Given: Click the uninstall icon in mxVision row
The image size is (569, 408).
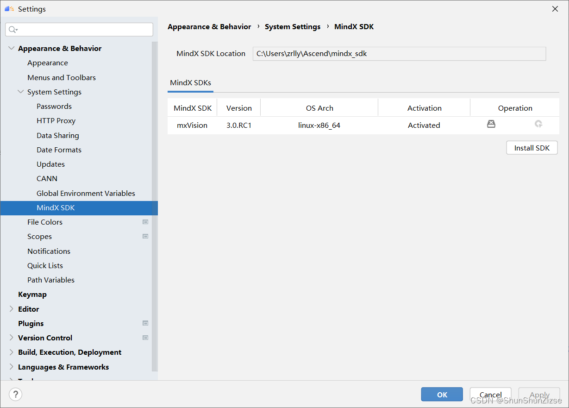Looking at the screenshot, I should coord(491,124).
